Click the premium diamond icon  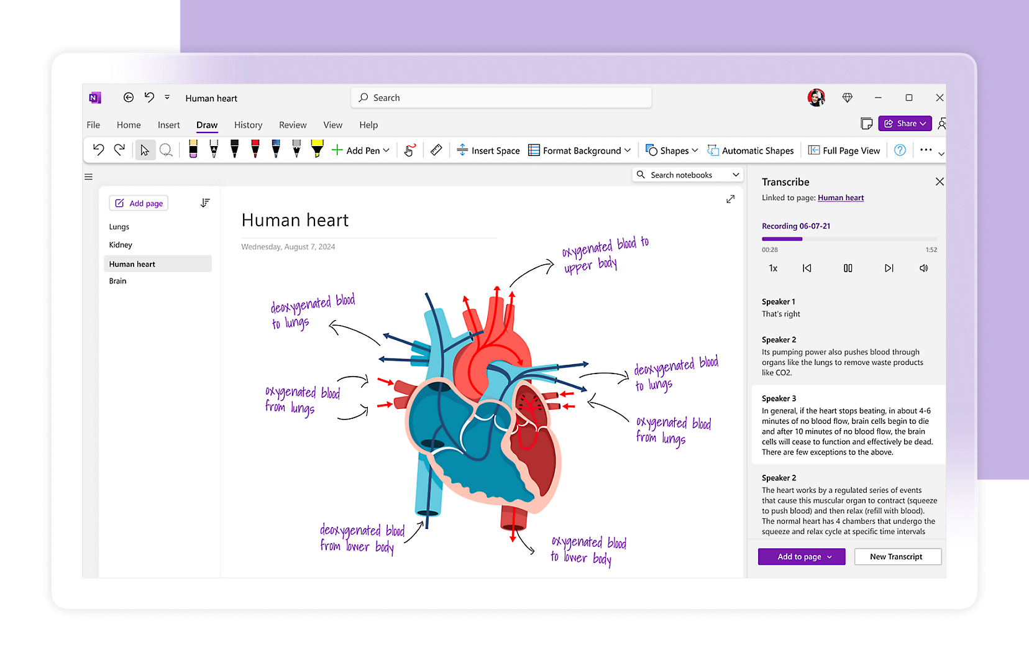847,98
